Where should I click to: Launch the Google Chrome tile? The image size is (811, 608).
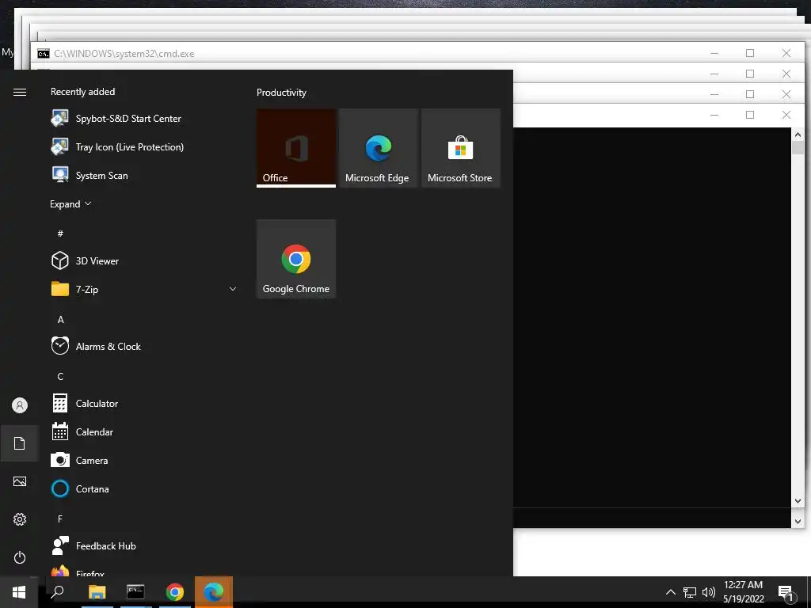click(296, 259)
